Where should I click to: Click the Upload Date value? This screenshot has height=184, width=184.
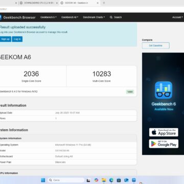67,113
